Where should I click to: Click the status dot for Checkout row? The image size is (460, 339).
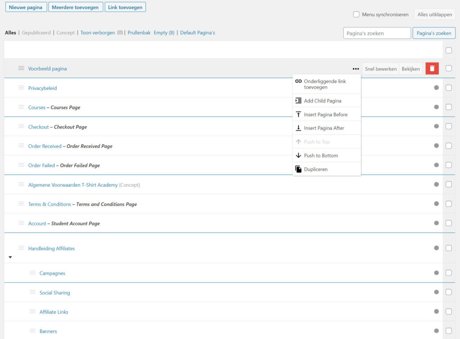coord(436,126)
